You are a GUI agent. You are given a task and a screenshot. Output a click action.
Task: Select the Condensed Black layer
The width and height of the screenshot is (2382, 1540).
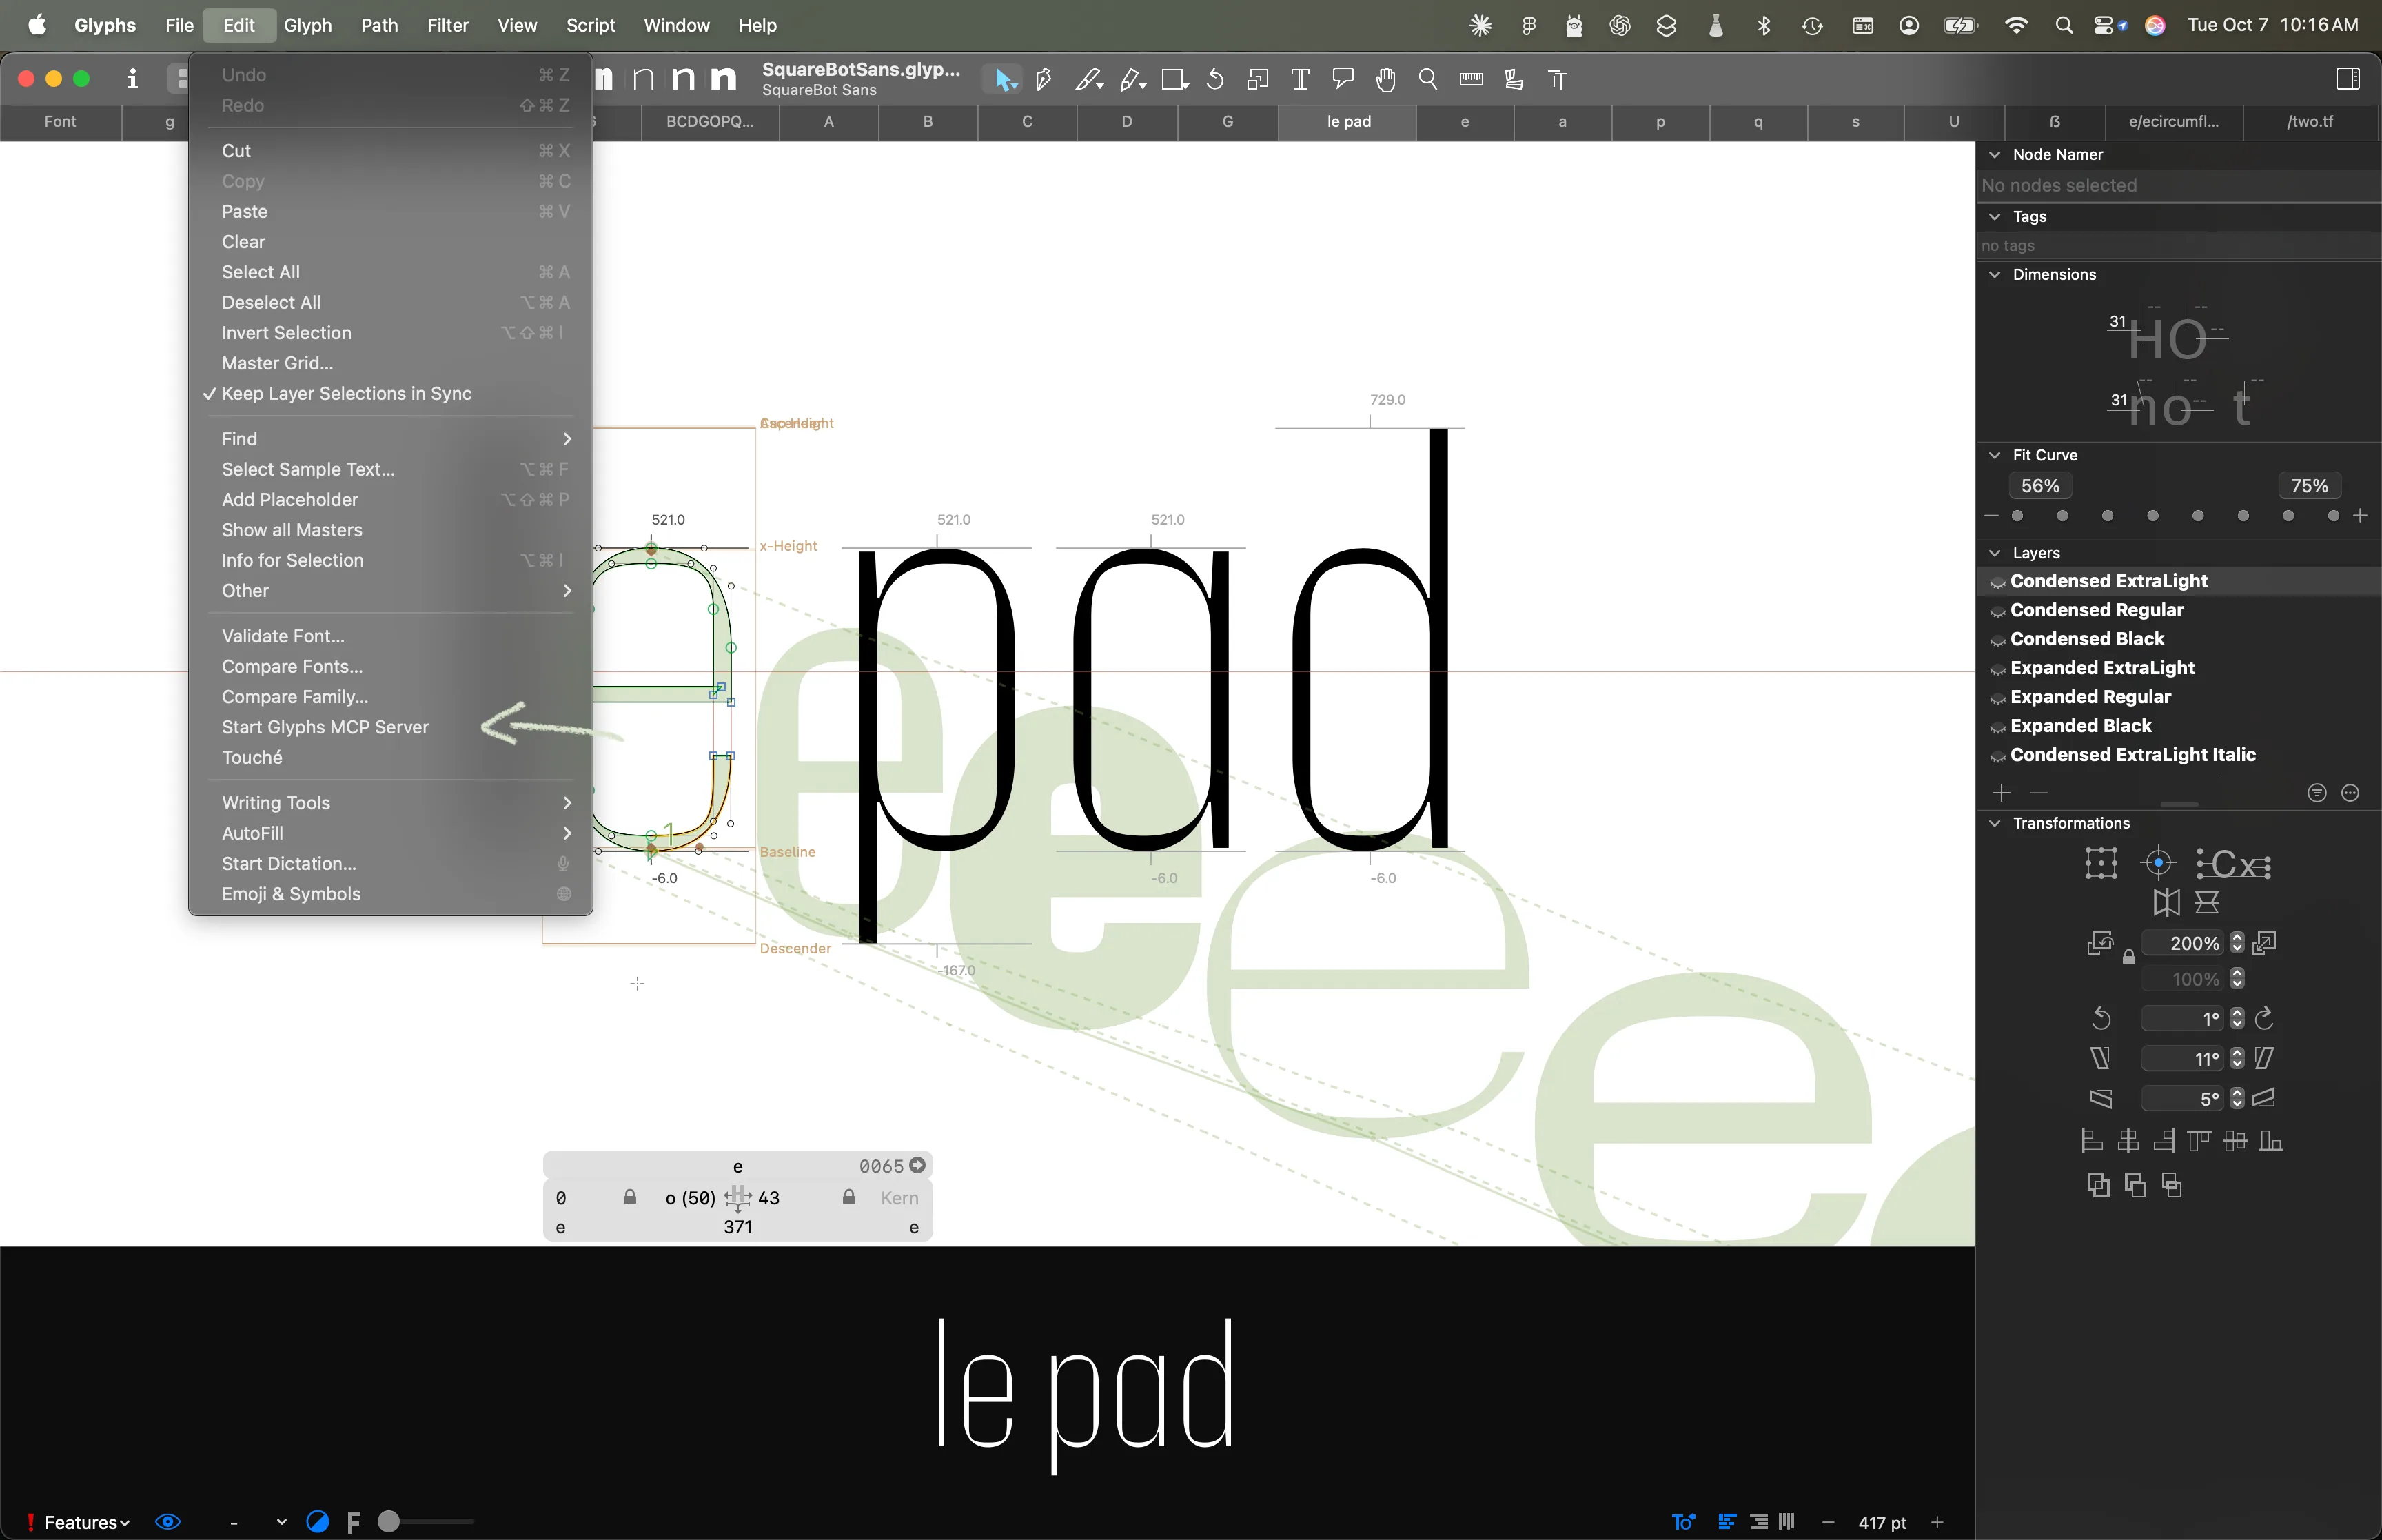2087,639
